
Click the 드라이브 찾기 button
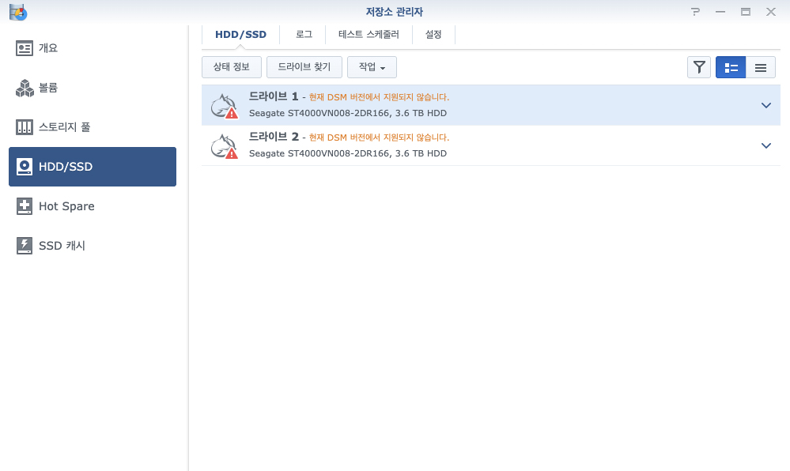pos(304,67)
